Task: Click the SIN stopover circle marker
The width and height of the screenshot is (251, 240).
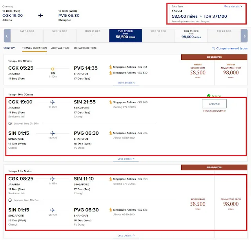Action: (x=53, y=69)
